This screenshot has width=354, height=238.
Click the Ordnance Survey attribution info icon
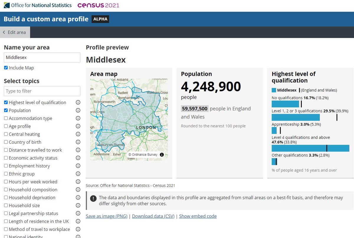(x=161, y=154)
